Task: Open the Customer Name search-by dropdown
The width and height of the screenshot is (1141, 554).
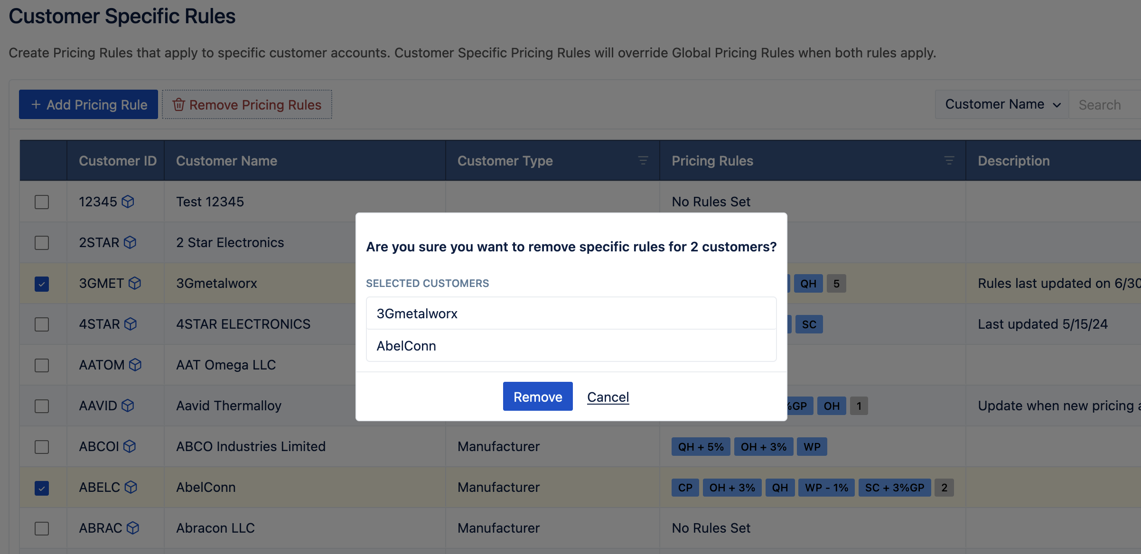Action: click(1002, 104)
